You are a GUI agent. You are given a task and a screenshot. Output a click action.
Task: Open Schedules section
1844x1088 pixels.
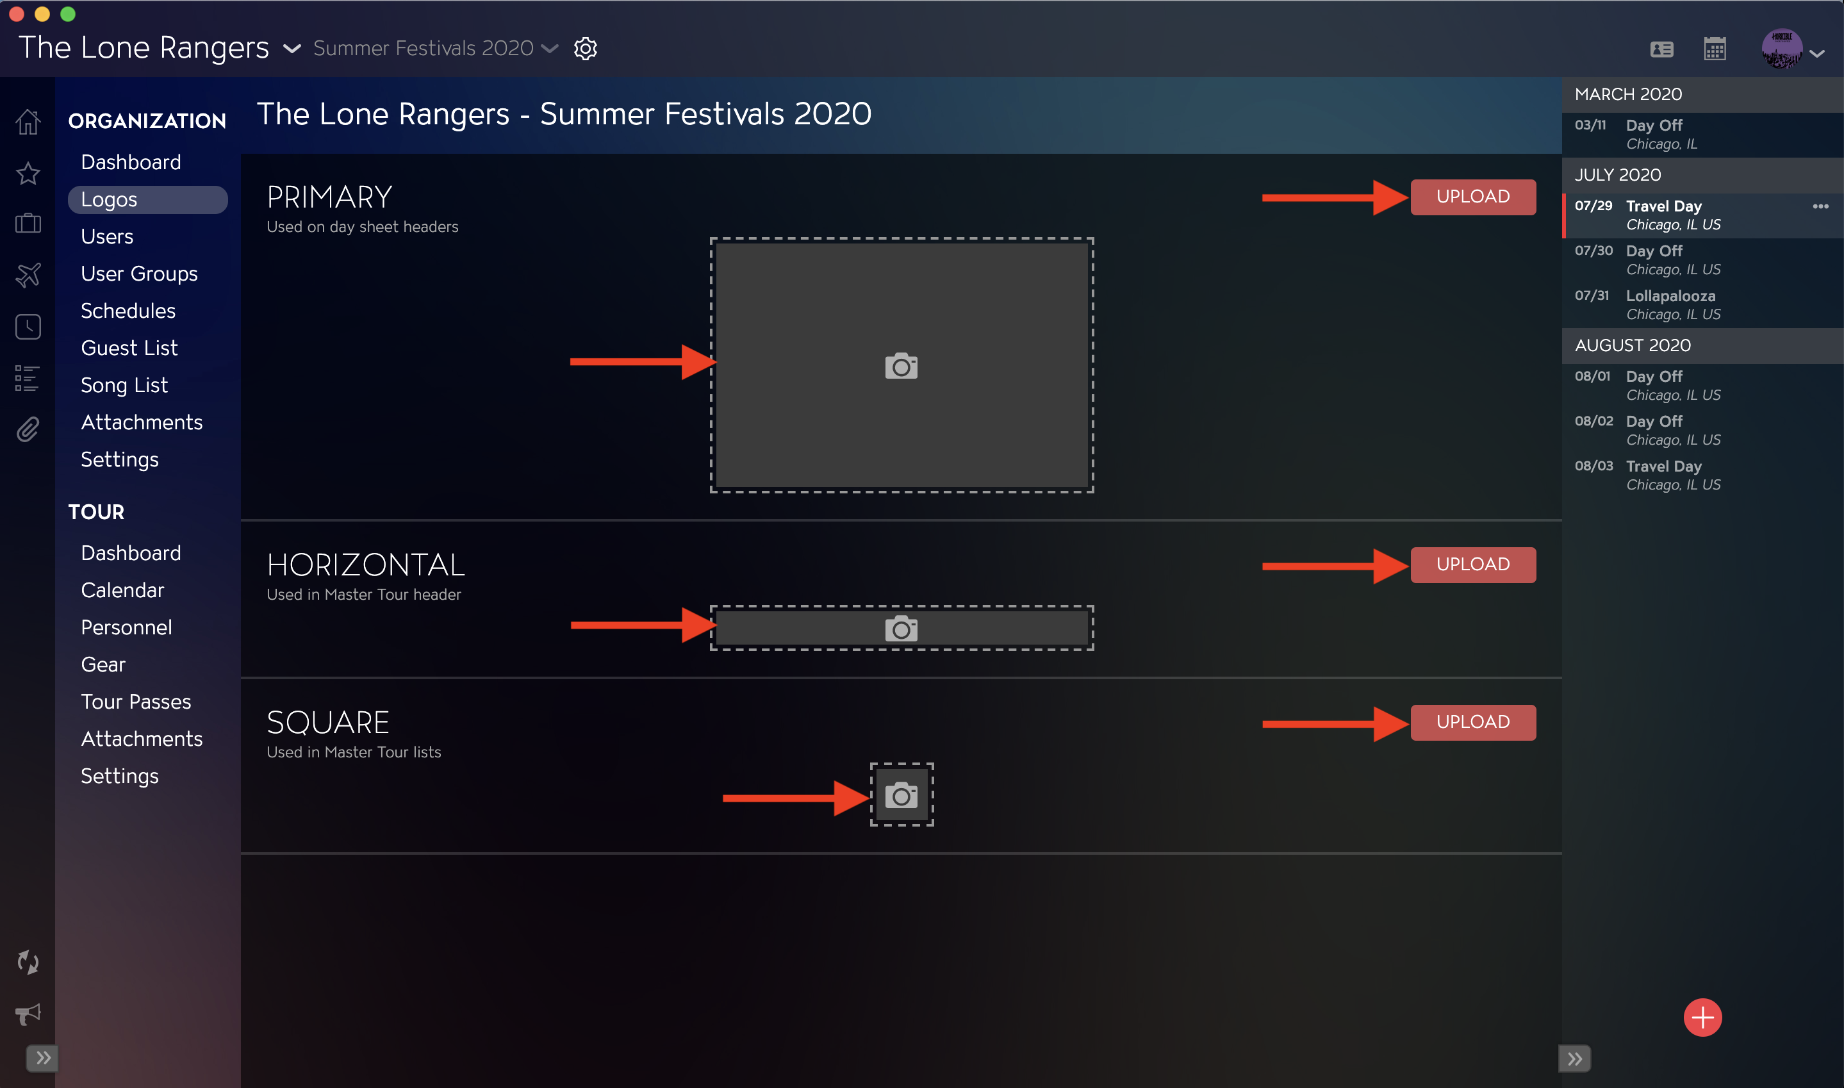[128, 311]
